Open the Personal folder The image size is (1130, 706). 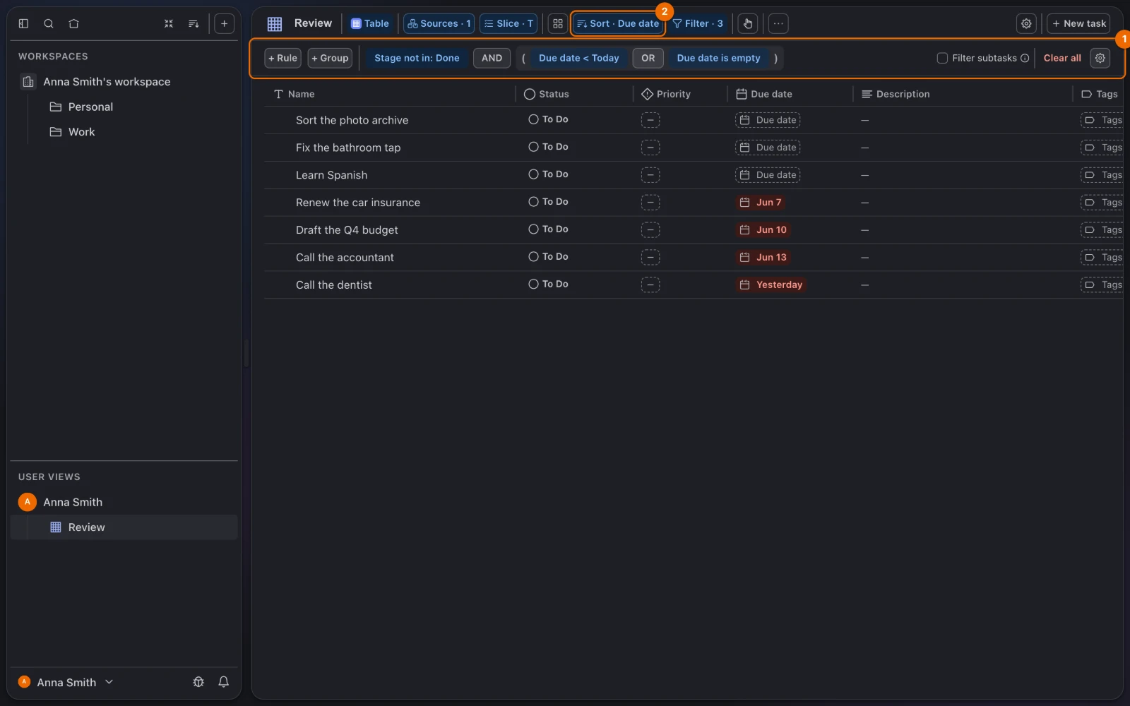click(90, 107)
